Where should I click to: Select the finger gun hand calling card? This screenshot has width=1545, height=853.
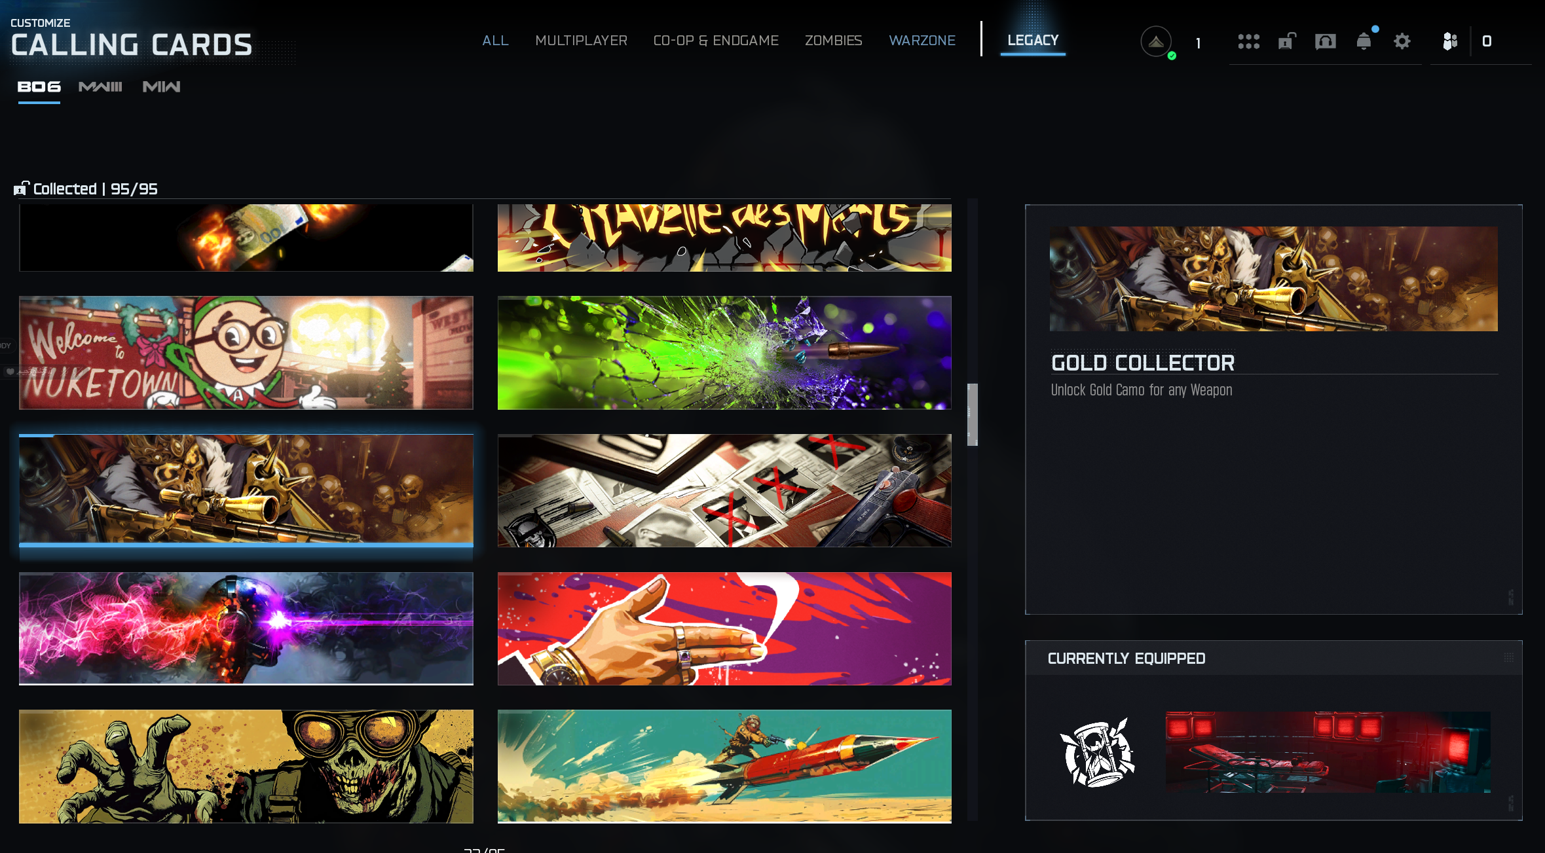724,628
